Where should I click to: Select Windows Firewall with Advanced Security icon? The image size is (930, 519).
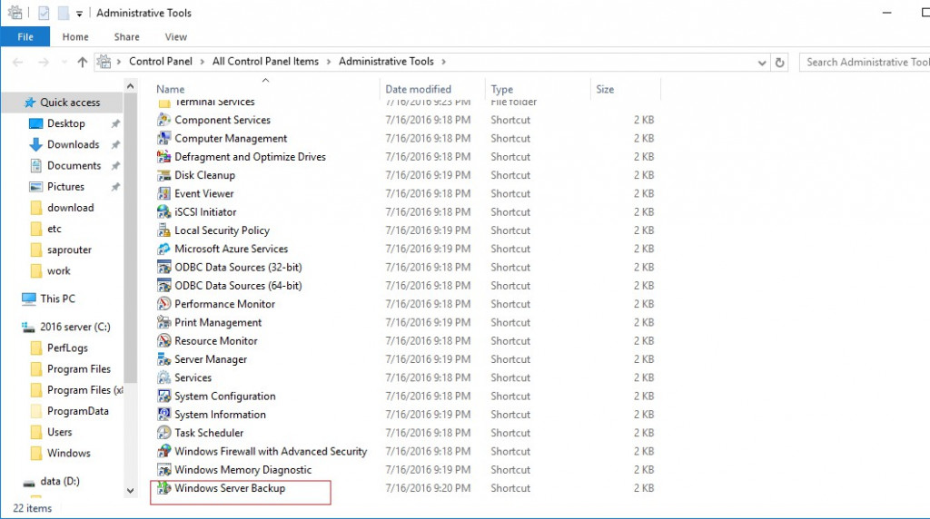(163, 451)
